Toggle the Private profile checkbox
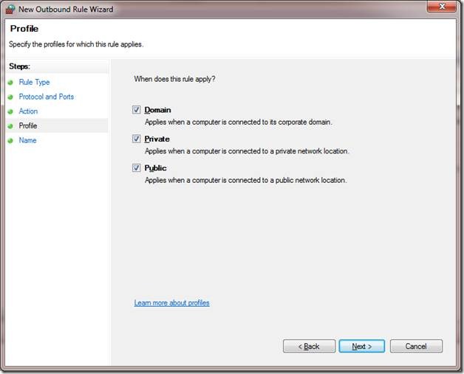Image resolution: width=464 pixels, height=374 pixels. (136, 139)
